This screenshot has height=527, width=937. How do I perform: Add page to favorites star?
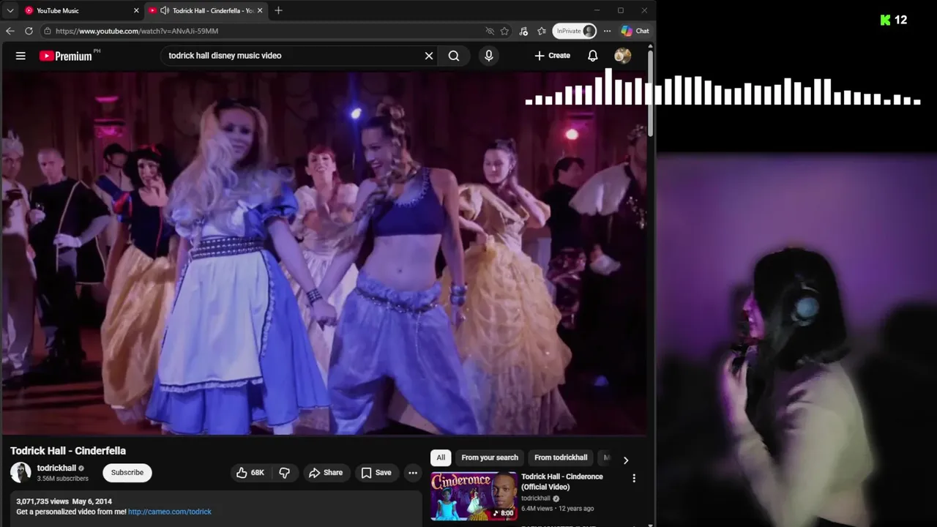tap(504, 31)
